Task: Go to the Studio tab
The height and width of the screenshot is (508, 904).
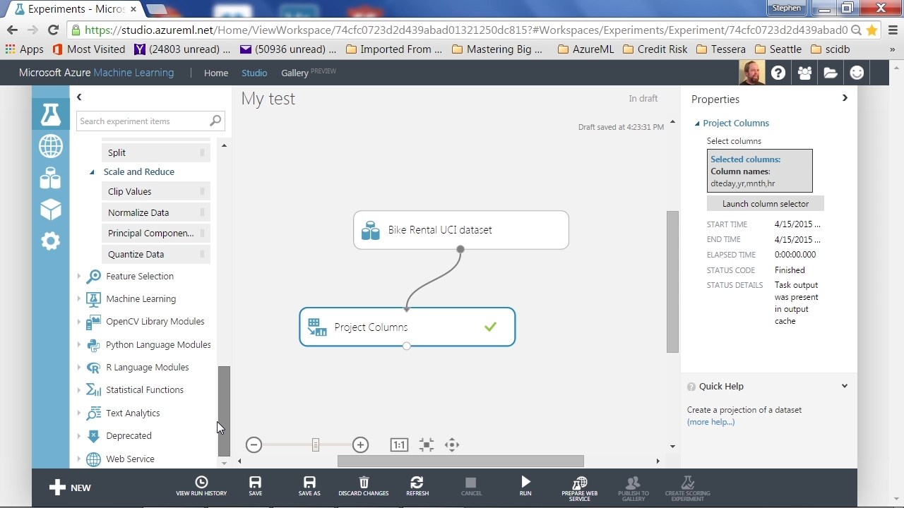Action: [254, 73]
